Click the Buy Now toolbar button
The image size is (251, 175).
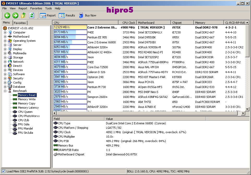(x=88, y=15)
